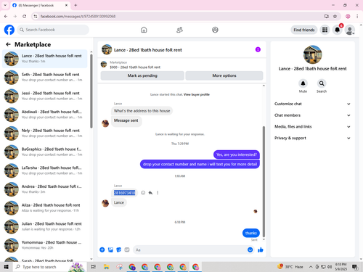Viewport: 363px width, 272px height.
Task: Open the plus more actions icon in composer
Action: point(102,250)
